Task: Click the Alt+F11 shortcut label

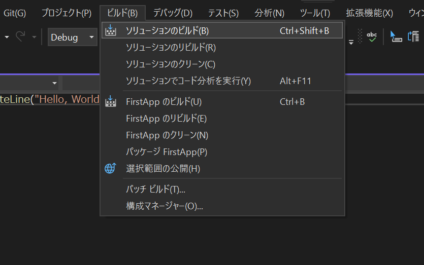Action: 296,81
